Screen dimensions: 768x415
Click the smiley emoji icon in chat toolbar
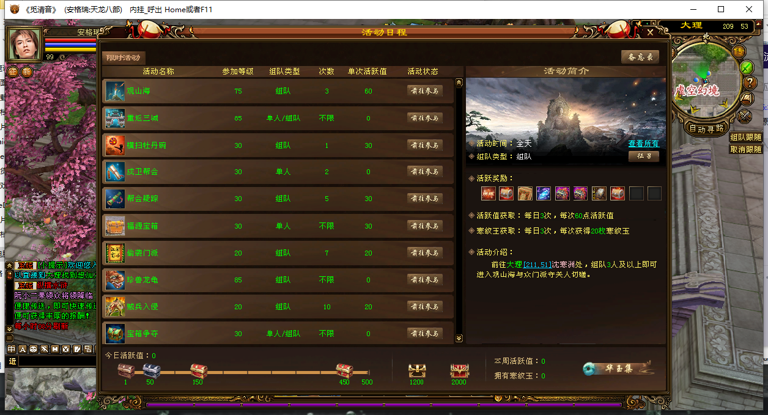(34, 349)
